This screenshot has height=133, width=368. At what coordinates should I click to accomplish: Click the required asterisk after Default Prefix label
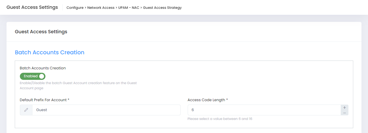click(x=68, y=100)
